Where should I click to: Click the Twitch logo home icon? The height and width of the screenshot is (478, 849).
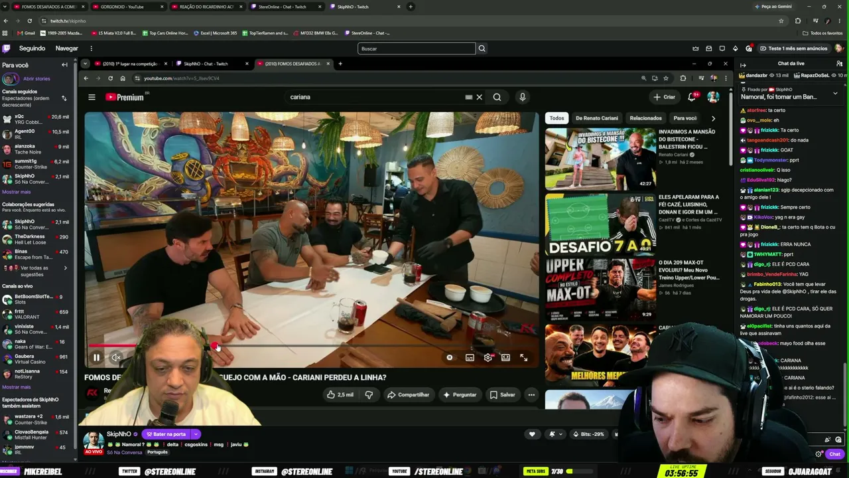tap(6, 48)
